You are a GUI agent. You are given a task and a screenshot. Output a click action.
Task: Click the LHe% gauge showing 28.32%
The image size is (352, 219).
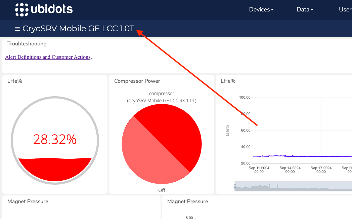click(x=55, y=140)
